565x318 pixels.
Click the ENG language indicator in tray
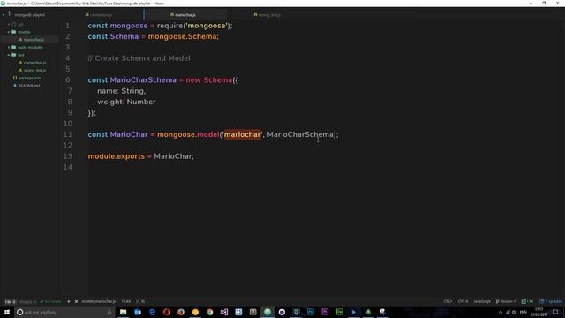pyautogui.click(x=524, y=312)
